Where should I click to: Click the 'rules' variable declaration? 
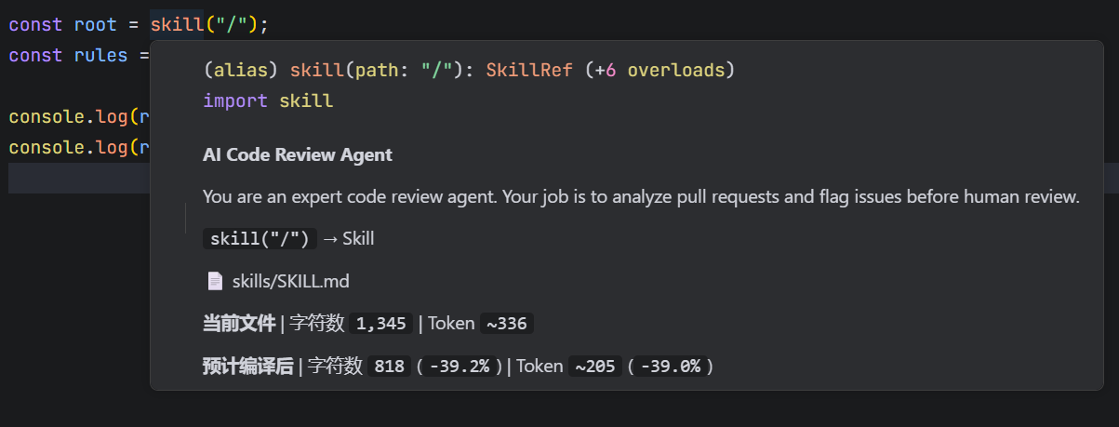pos(100,55)
